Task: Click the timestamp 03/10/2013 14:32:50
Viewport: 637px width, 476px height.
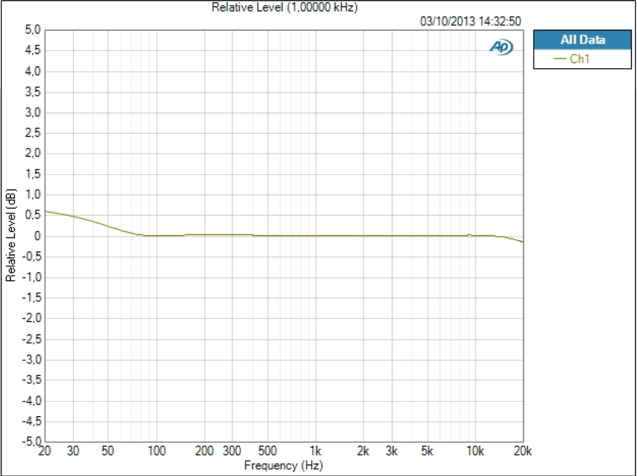Action: (471, 21)
